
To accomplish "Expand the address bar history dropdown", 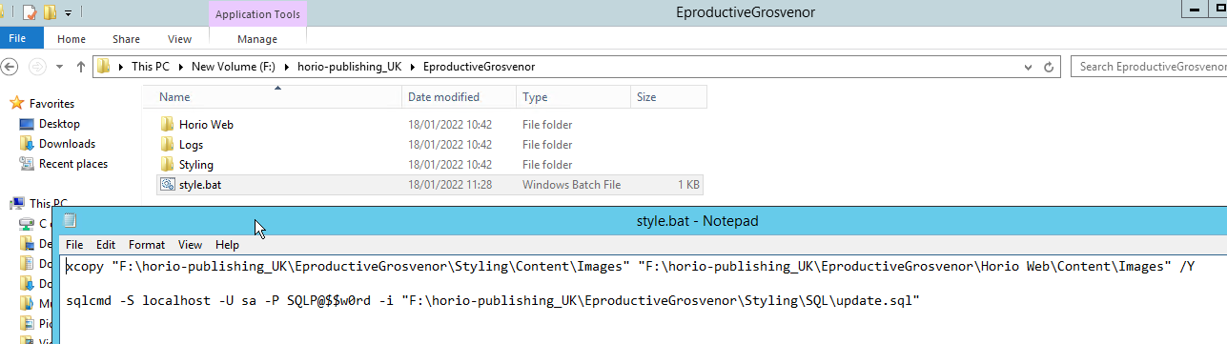I will (1028, 68).
